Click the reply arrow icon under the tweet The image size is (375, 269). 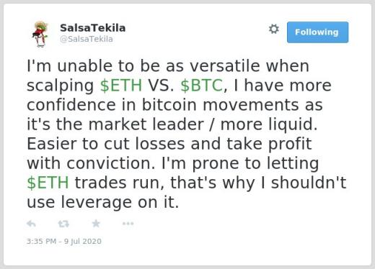[31, 224]
